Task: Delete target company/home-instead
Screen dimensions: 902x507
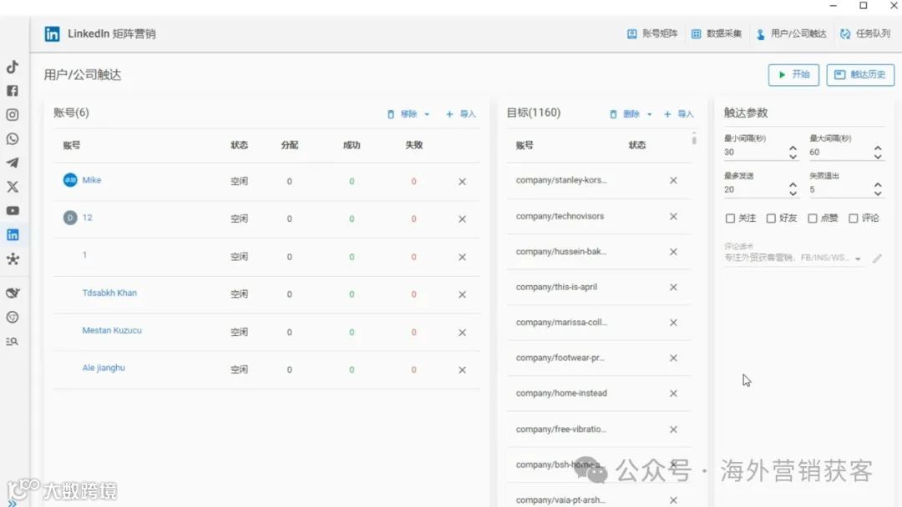Action: [x=673, y=394]
